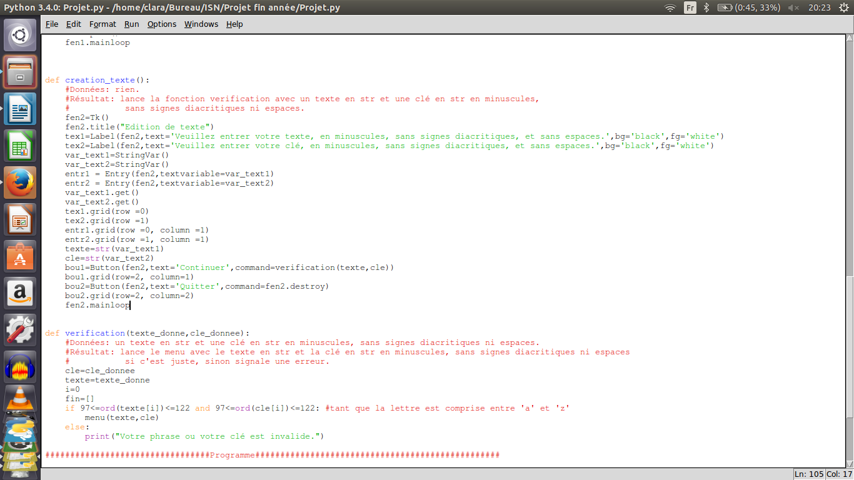Open the Fr keyboard layout indicator
The height and width of the screenshot is (480, 854).
click(690, 7)
